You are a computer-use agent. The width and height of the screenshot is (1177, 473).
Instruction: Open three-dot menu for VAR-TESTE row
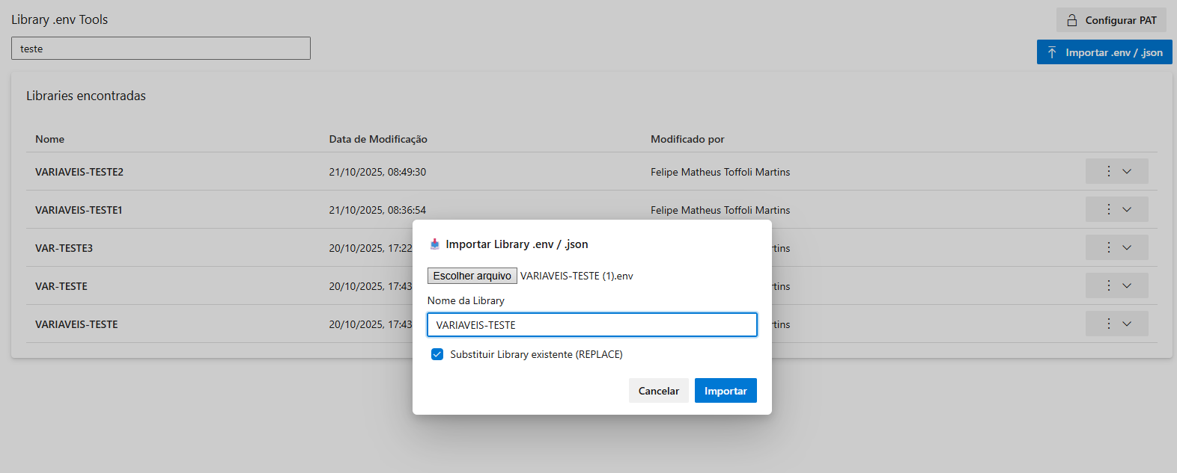(1109, 285)
